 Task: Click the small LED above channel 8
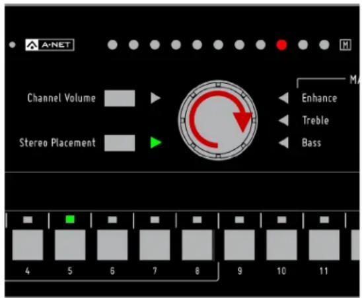(x=197, y=219)
